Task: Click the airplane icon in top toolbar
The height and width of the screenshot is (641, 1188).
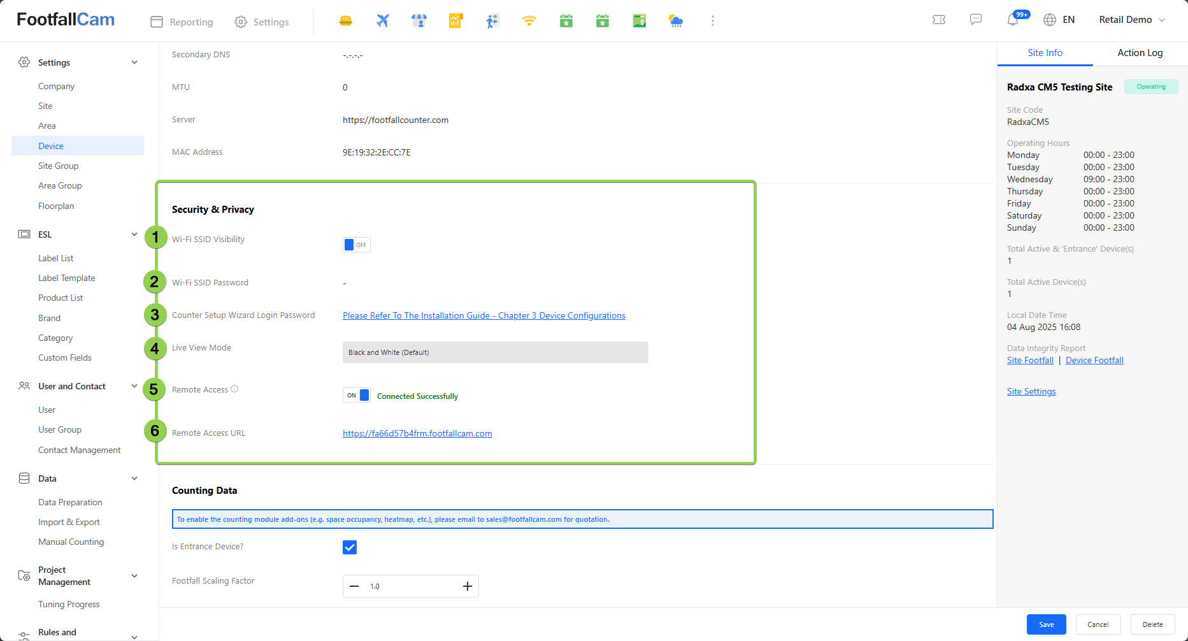Action: (382, 21)
